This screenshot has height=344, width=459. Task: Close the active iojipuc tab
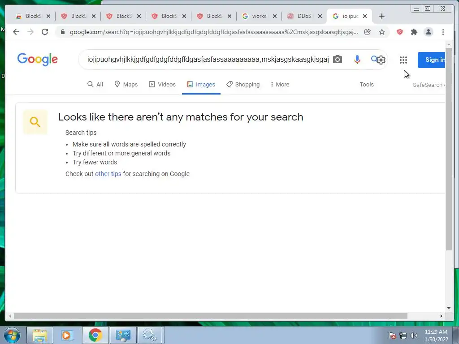(x=365, y=16)
